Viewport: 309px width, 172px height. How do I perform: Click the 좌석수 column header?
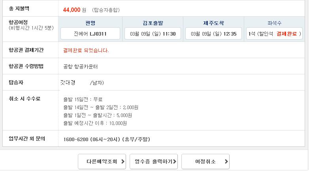(274, 23)
